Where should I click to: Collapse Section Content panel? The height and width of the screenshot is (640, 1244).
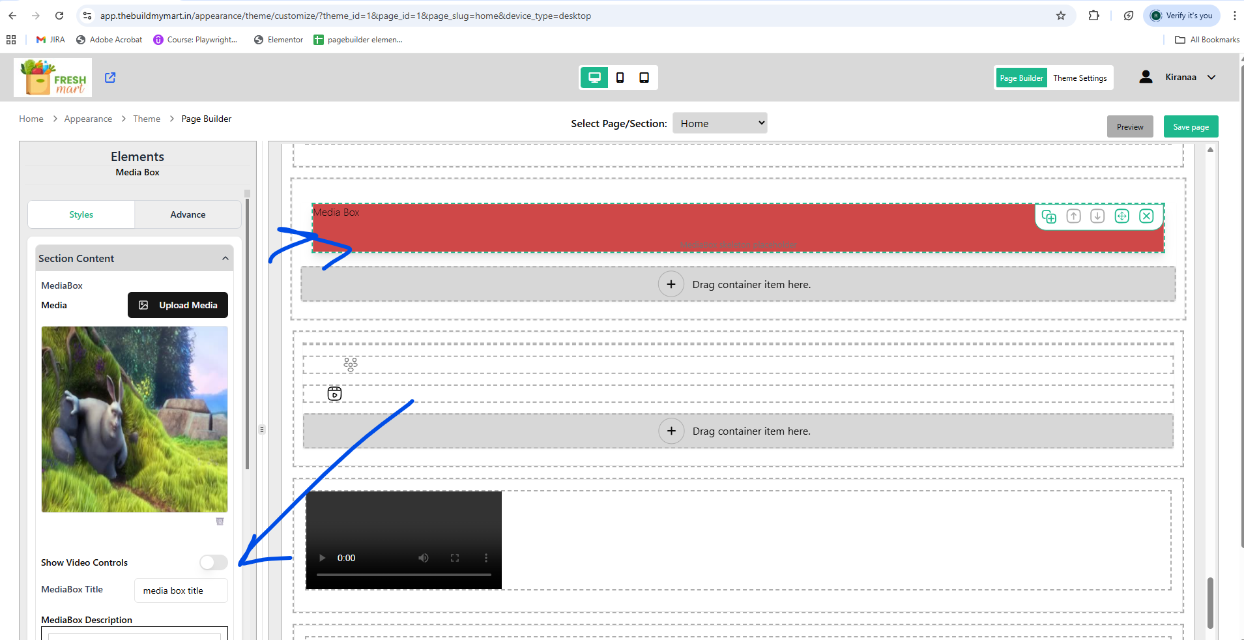225,258
